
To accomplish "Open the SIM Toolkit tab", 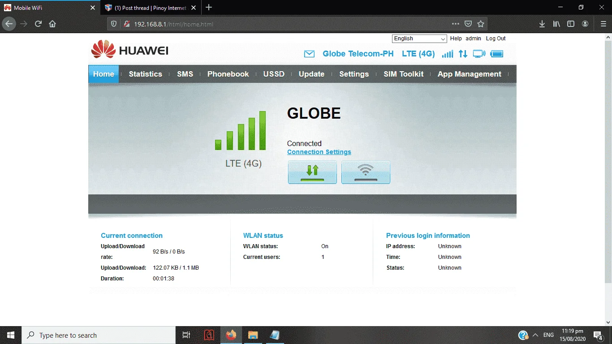I will click(403, 74).
